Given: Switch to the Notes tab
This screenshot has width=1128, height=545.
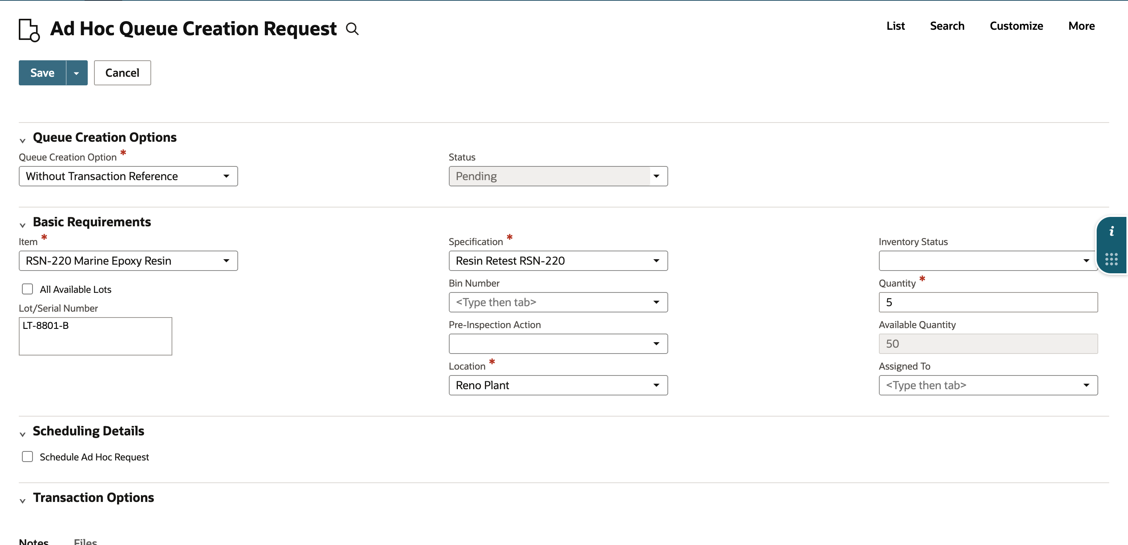Looking at the screenshot, I should (x=34, y=541).
